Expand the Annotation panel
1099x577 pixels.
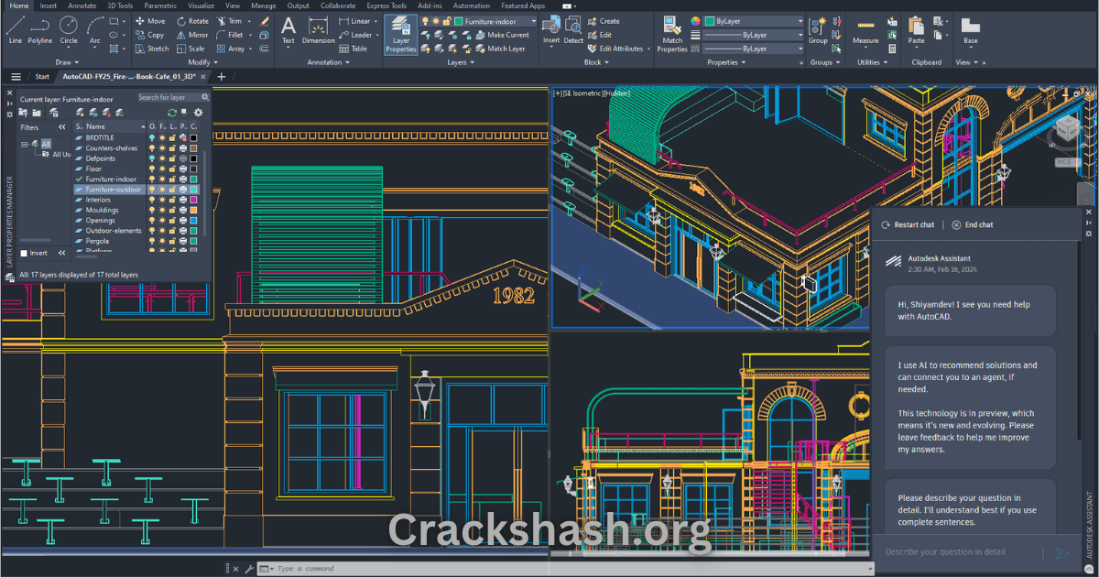328,62
